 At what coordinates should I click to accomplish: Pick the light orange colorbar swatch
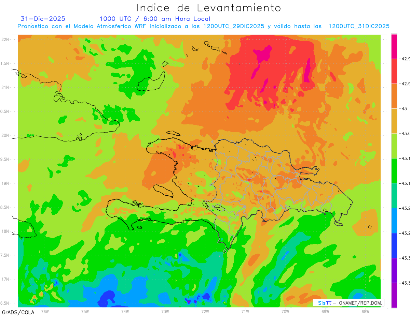point(394,121)
